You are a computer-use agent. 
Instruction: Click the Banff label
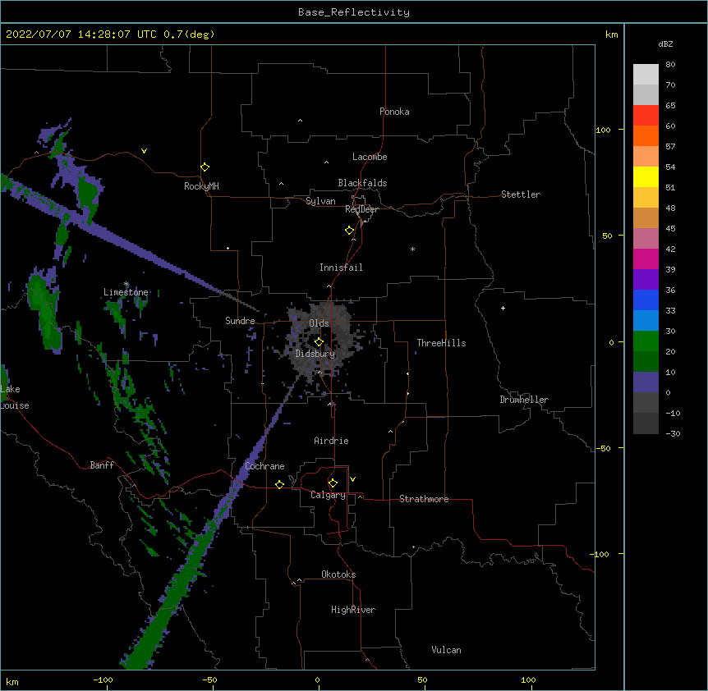[102, 465]
